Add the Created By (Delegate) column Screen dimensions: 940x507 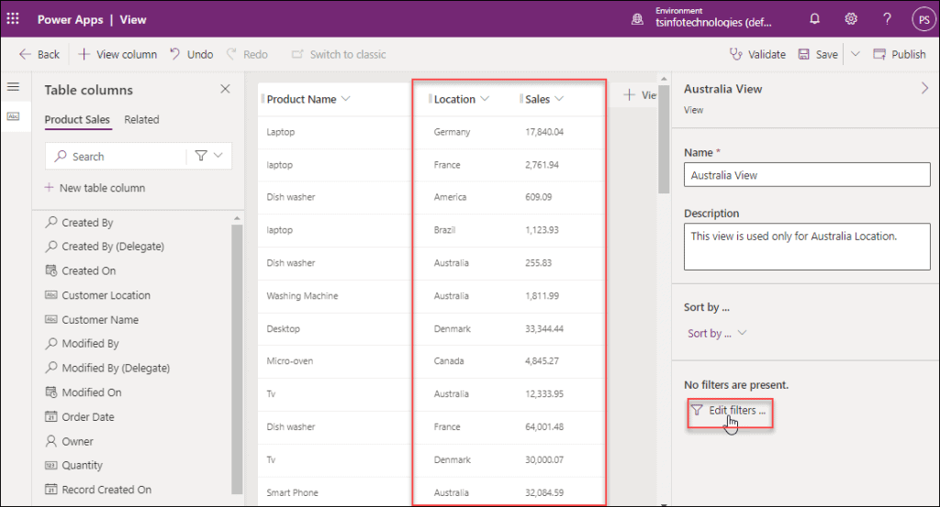pyautogui.click(x=105, y=247)
